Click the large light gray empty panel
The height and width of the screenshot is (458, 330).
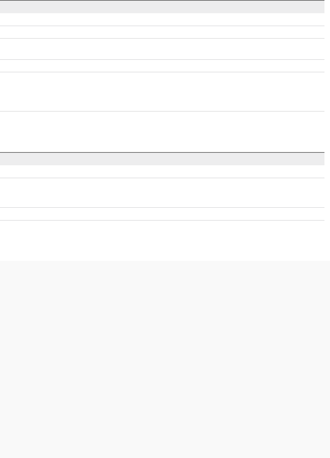coord(165,359)
